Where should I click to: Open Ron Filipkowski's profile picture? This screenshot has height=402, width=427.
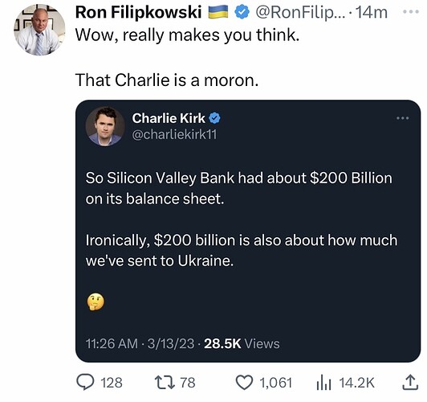coord(39,30)
